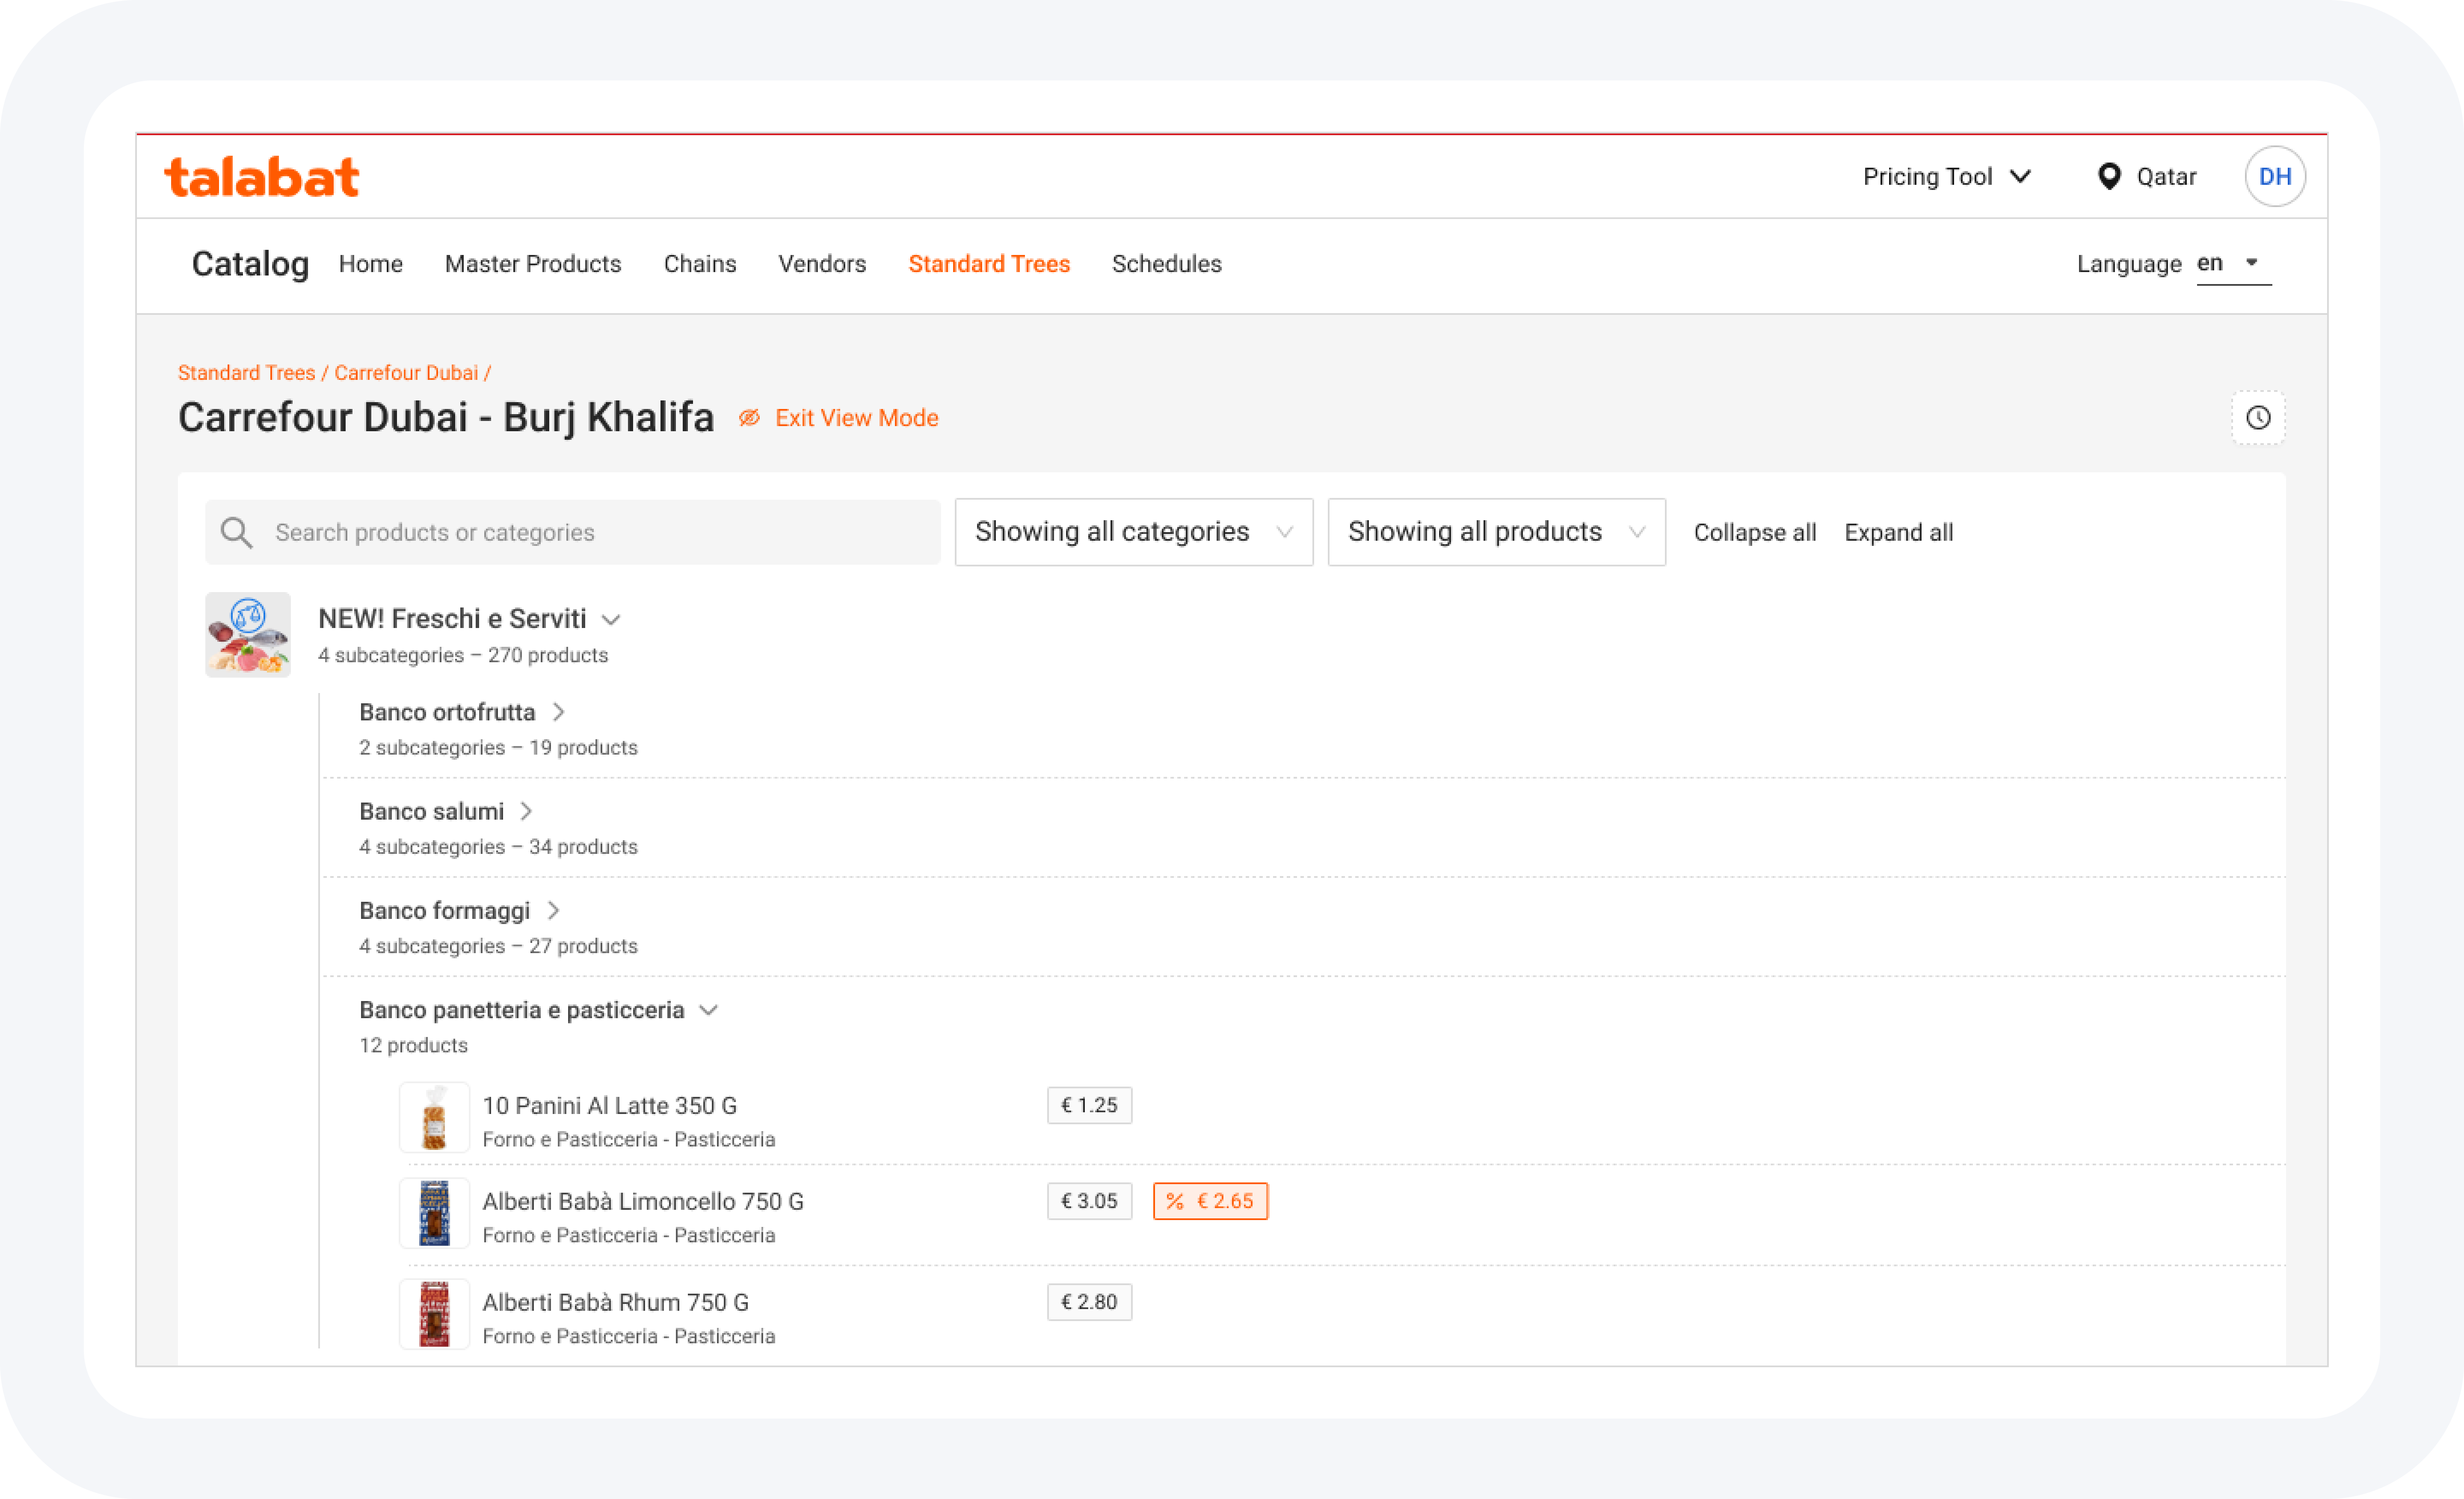Click Expand all

1898,532
